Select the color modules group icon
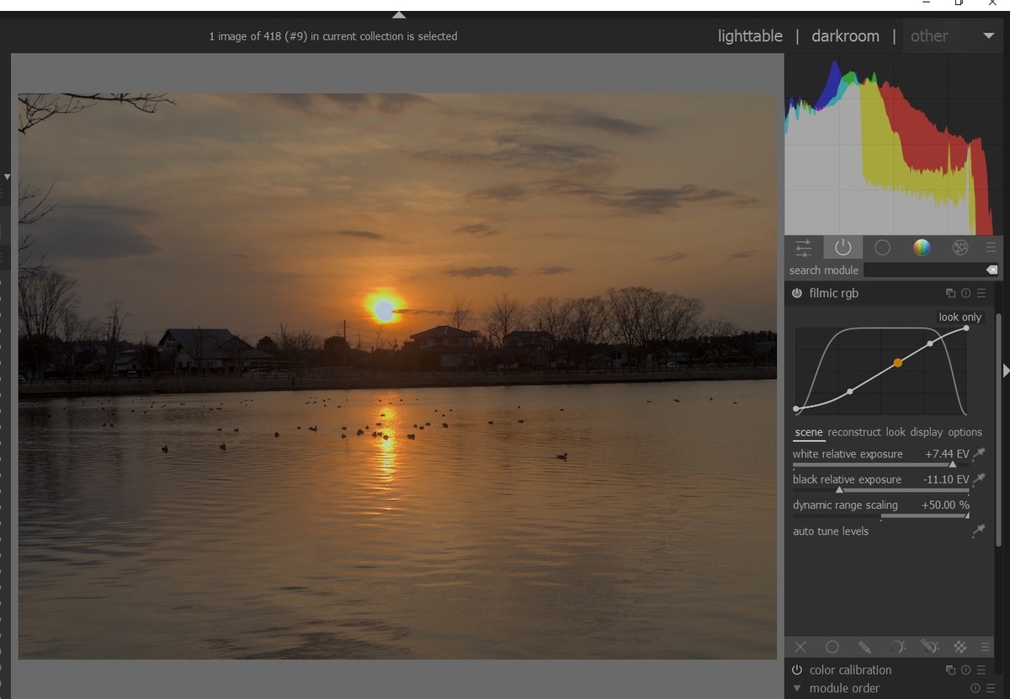Viewport: 1010px width, 699px height. (x=922, y=248)
